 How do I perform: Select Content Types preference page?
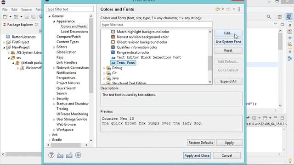[68, 42]
